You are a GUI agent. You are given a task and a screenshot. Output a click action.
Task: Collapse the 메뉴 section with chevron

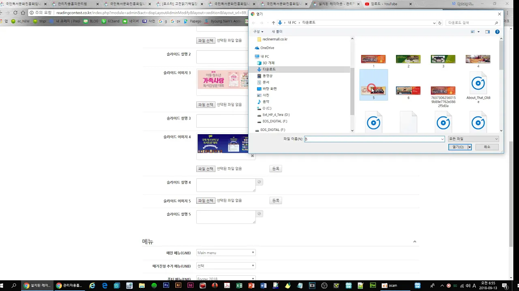(x=414, y=242)
